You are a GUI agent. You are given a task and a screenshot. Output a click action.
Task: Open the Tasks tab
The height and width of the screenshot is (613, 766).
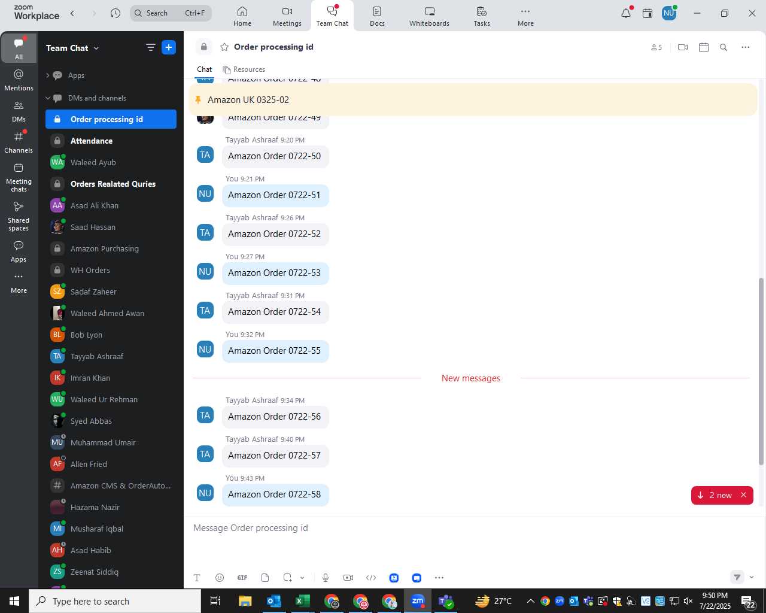[482, 16]
